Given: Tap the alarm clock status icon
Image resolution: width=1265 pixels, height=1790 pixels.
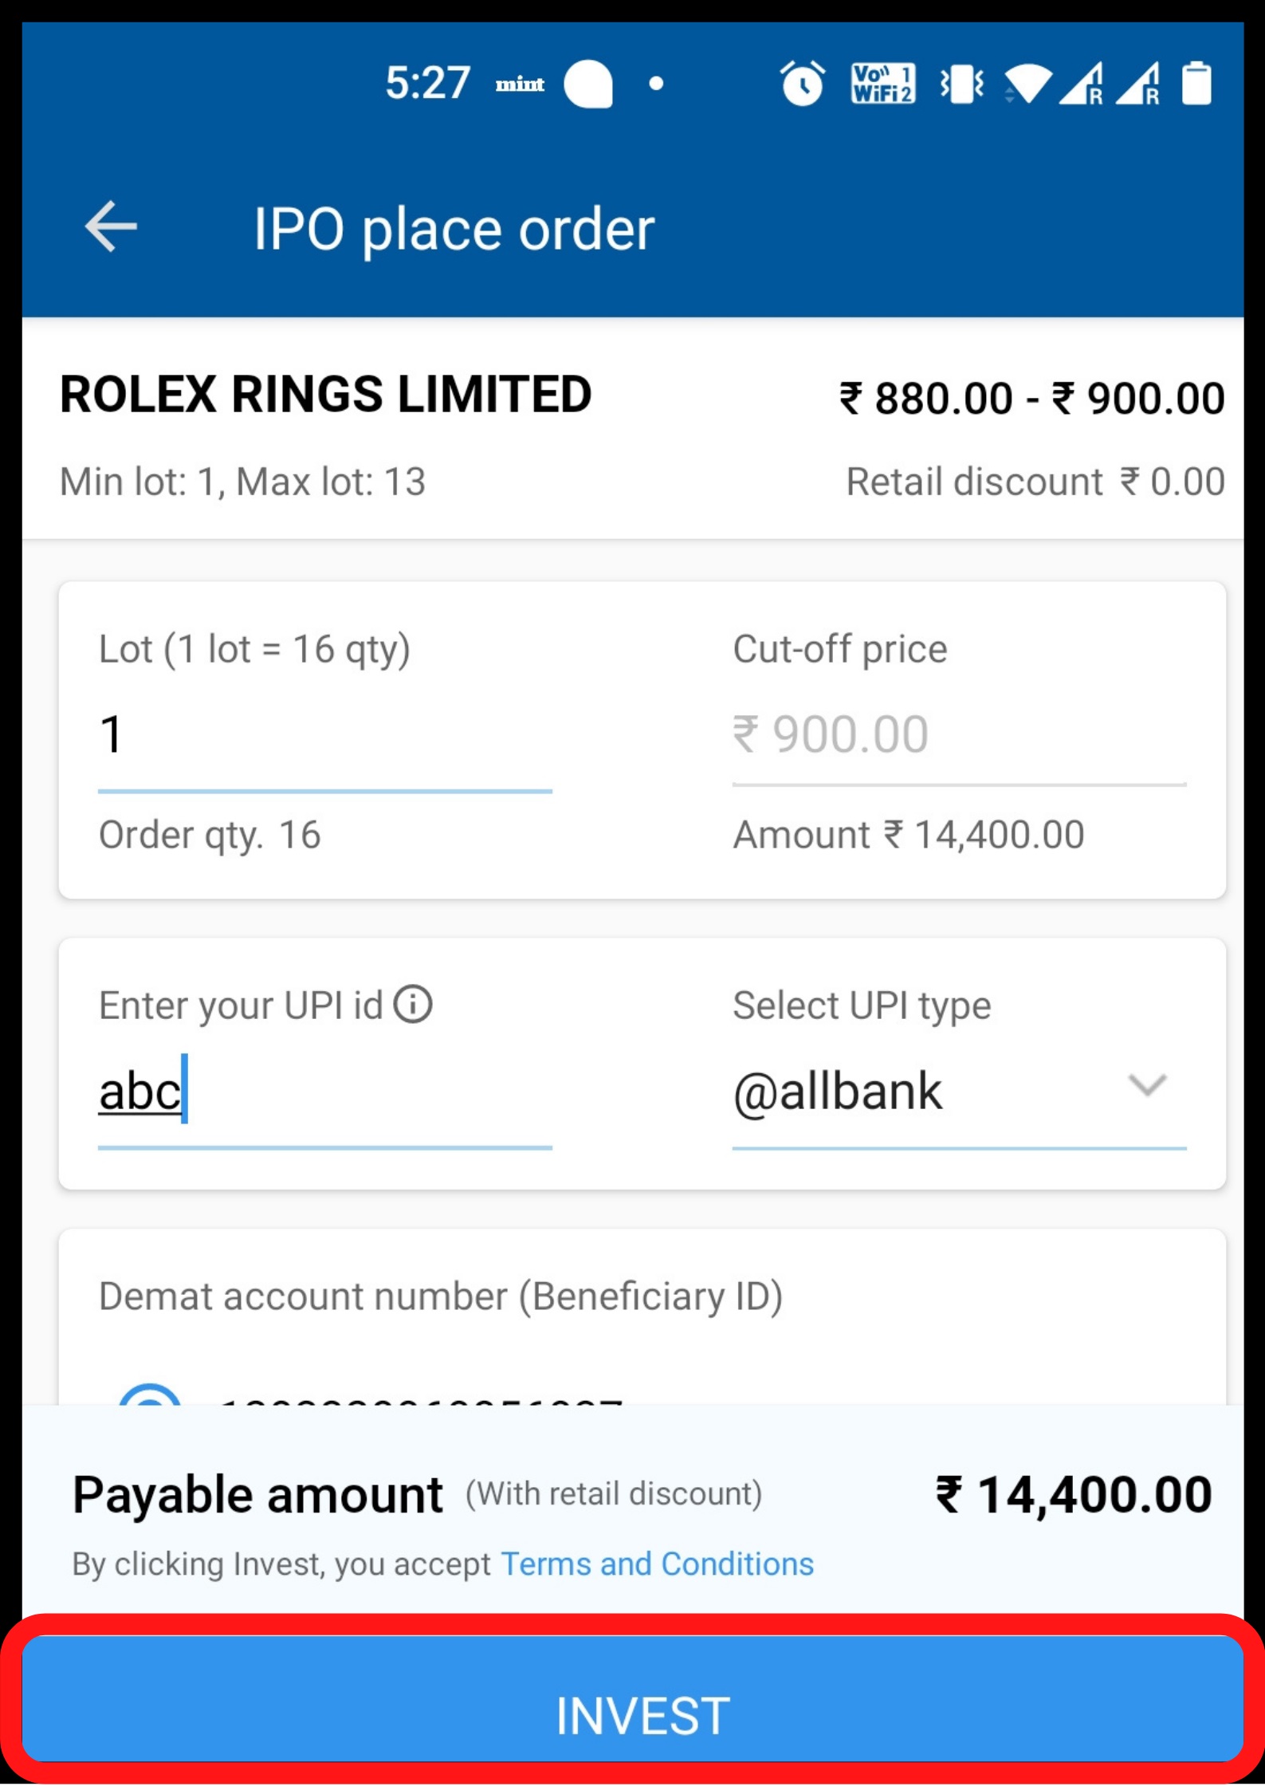Looking at the screenshot, I should [802, 83].
